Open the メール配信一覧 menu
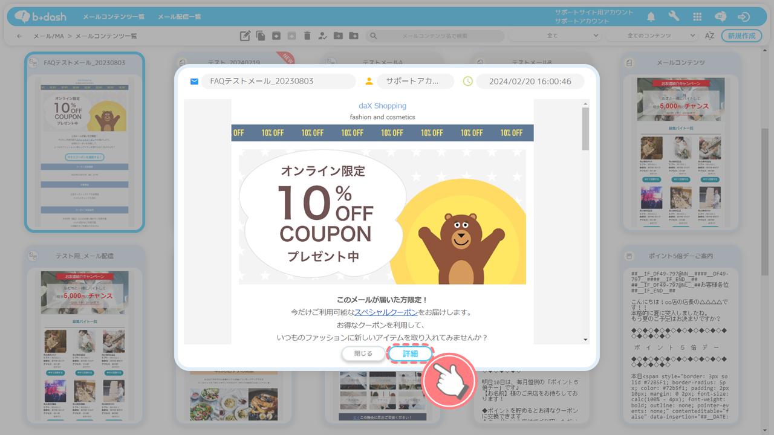The image size is (774, 435). click(x=180, y=17)
